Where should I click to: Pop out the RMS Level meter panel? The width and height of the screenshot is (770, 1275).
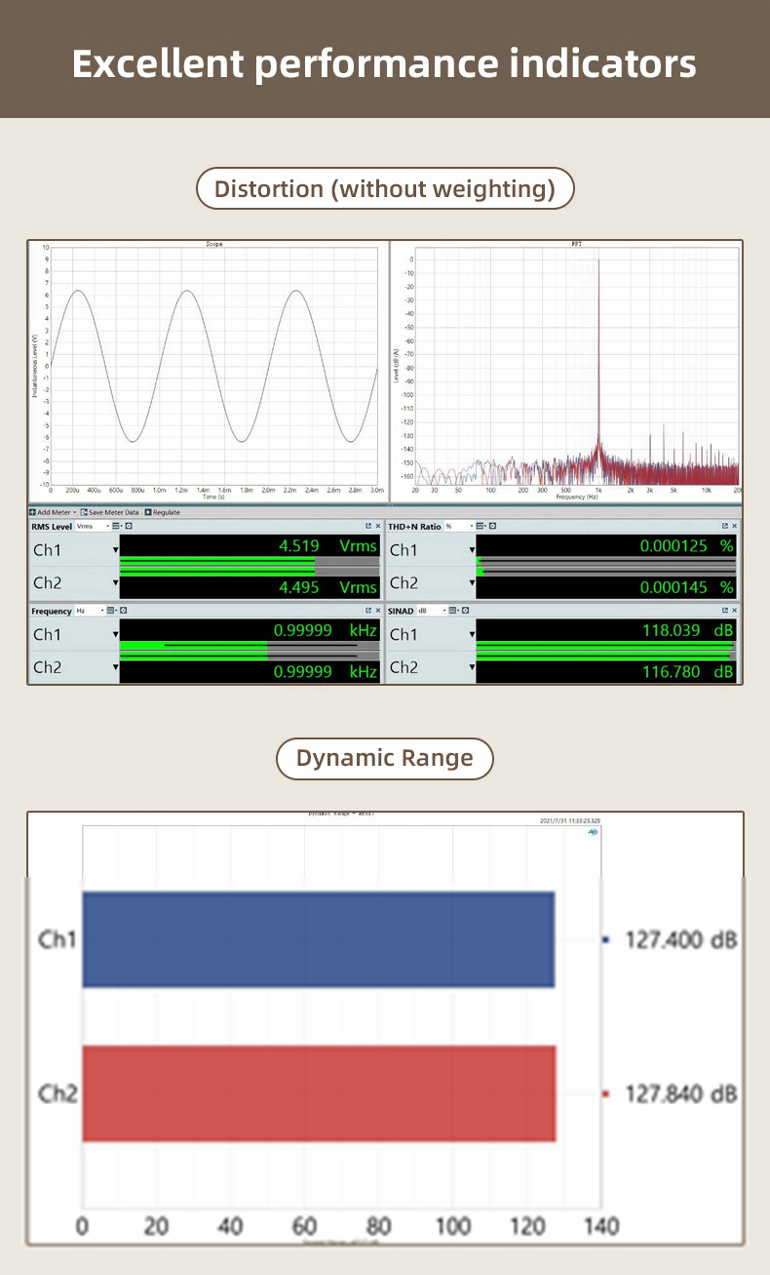click(x=368, y=526)
